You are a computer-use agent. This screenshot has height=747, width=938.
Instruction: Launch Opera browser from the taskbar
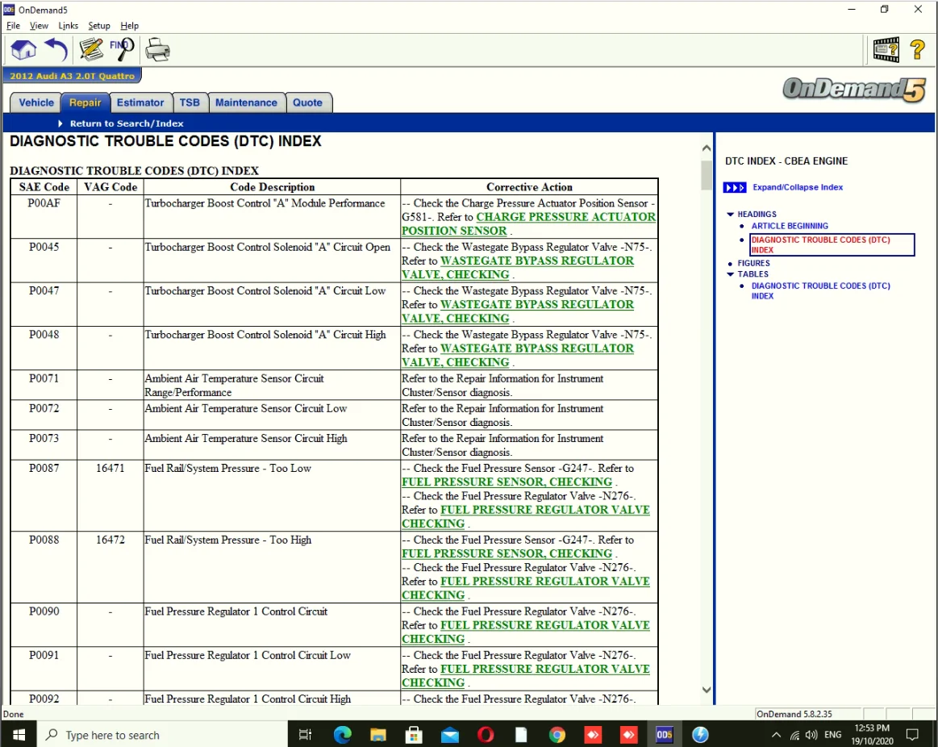coord(486,734)
